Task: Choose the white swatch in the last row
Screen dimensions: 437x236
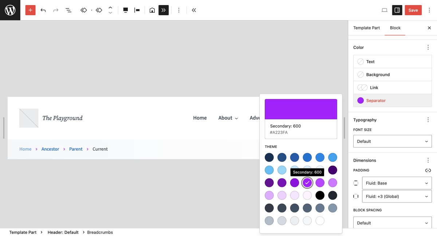Action: 320,221
